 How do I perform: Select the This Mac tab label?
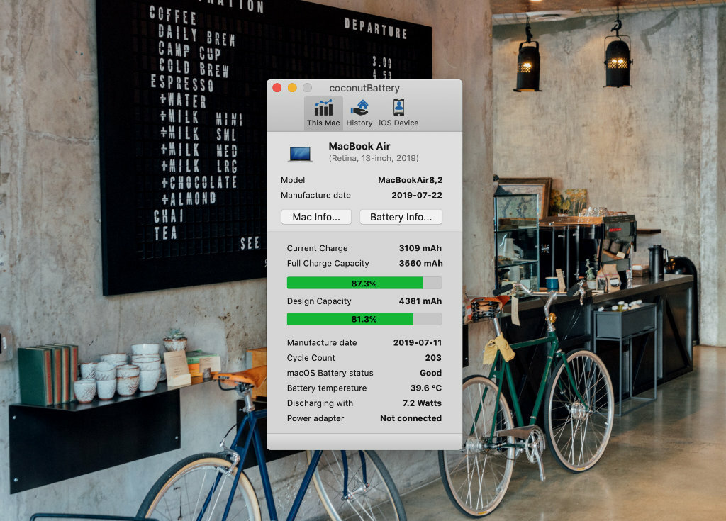323,123
